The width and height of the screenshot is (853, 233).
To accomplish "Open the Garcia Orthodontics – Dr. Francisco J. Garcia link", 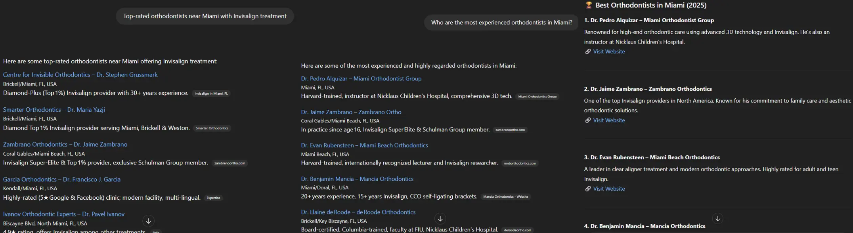I will (x=62, y=179).
